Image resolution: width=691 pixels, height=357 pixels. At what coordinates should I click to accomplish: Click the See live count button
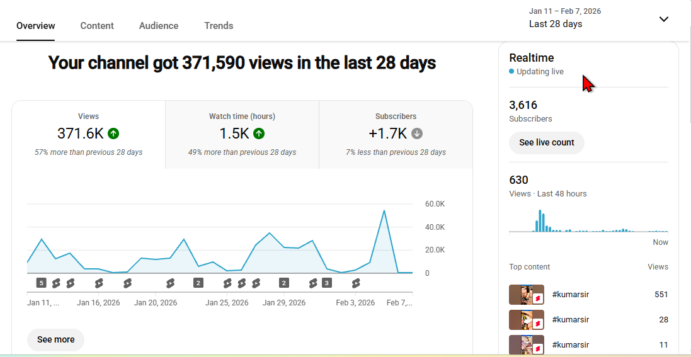click(x=546, y=143)
